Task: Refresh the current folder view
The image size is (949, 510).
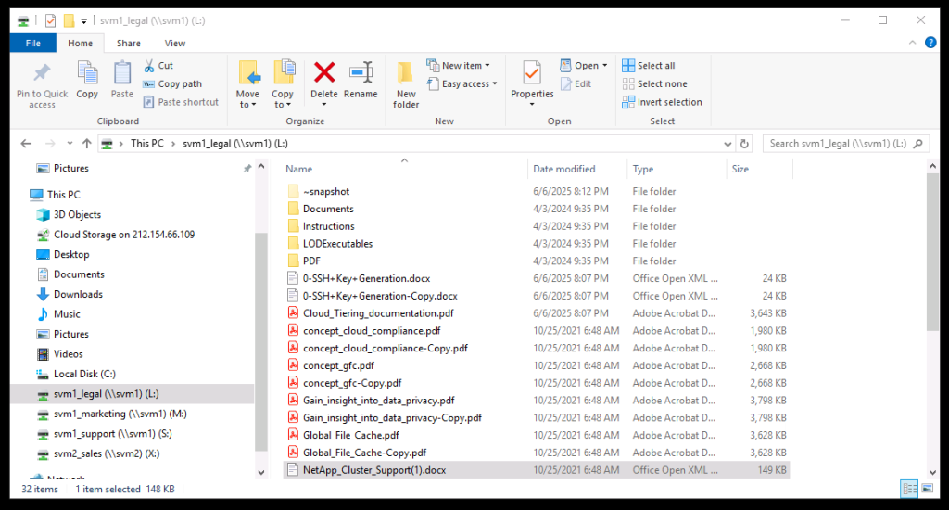Action: (x=743, y=144)
